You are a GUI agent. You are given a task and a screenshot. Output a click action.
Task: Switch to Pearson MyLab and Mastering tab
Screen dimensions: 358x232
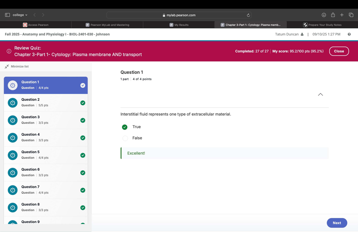(107, 25)
